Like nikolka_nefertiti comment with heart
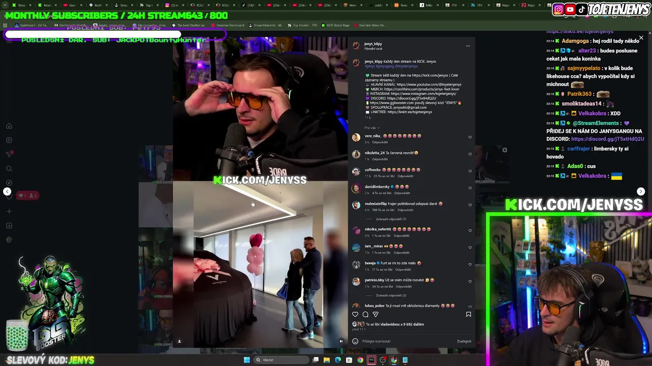The image size is (652, 366). [x=470, y=230]
